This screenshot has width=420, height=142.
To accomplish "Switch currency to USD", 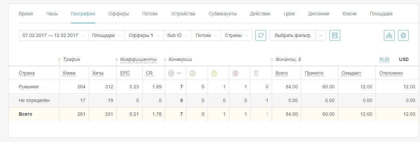I will [404, 59].
